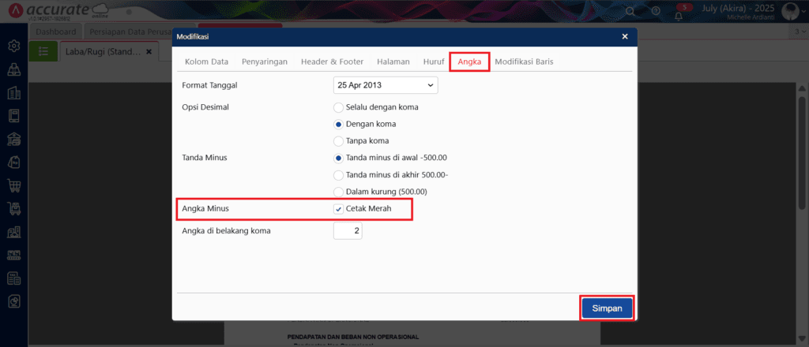Choose 'Dalam kurung (500.00)' minus format
This screenshot has width=809, height=347.
[338, 192]
